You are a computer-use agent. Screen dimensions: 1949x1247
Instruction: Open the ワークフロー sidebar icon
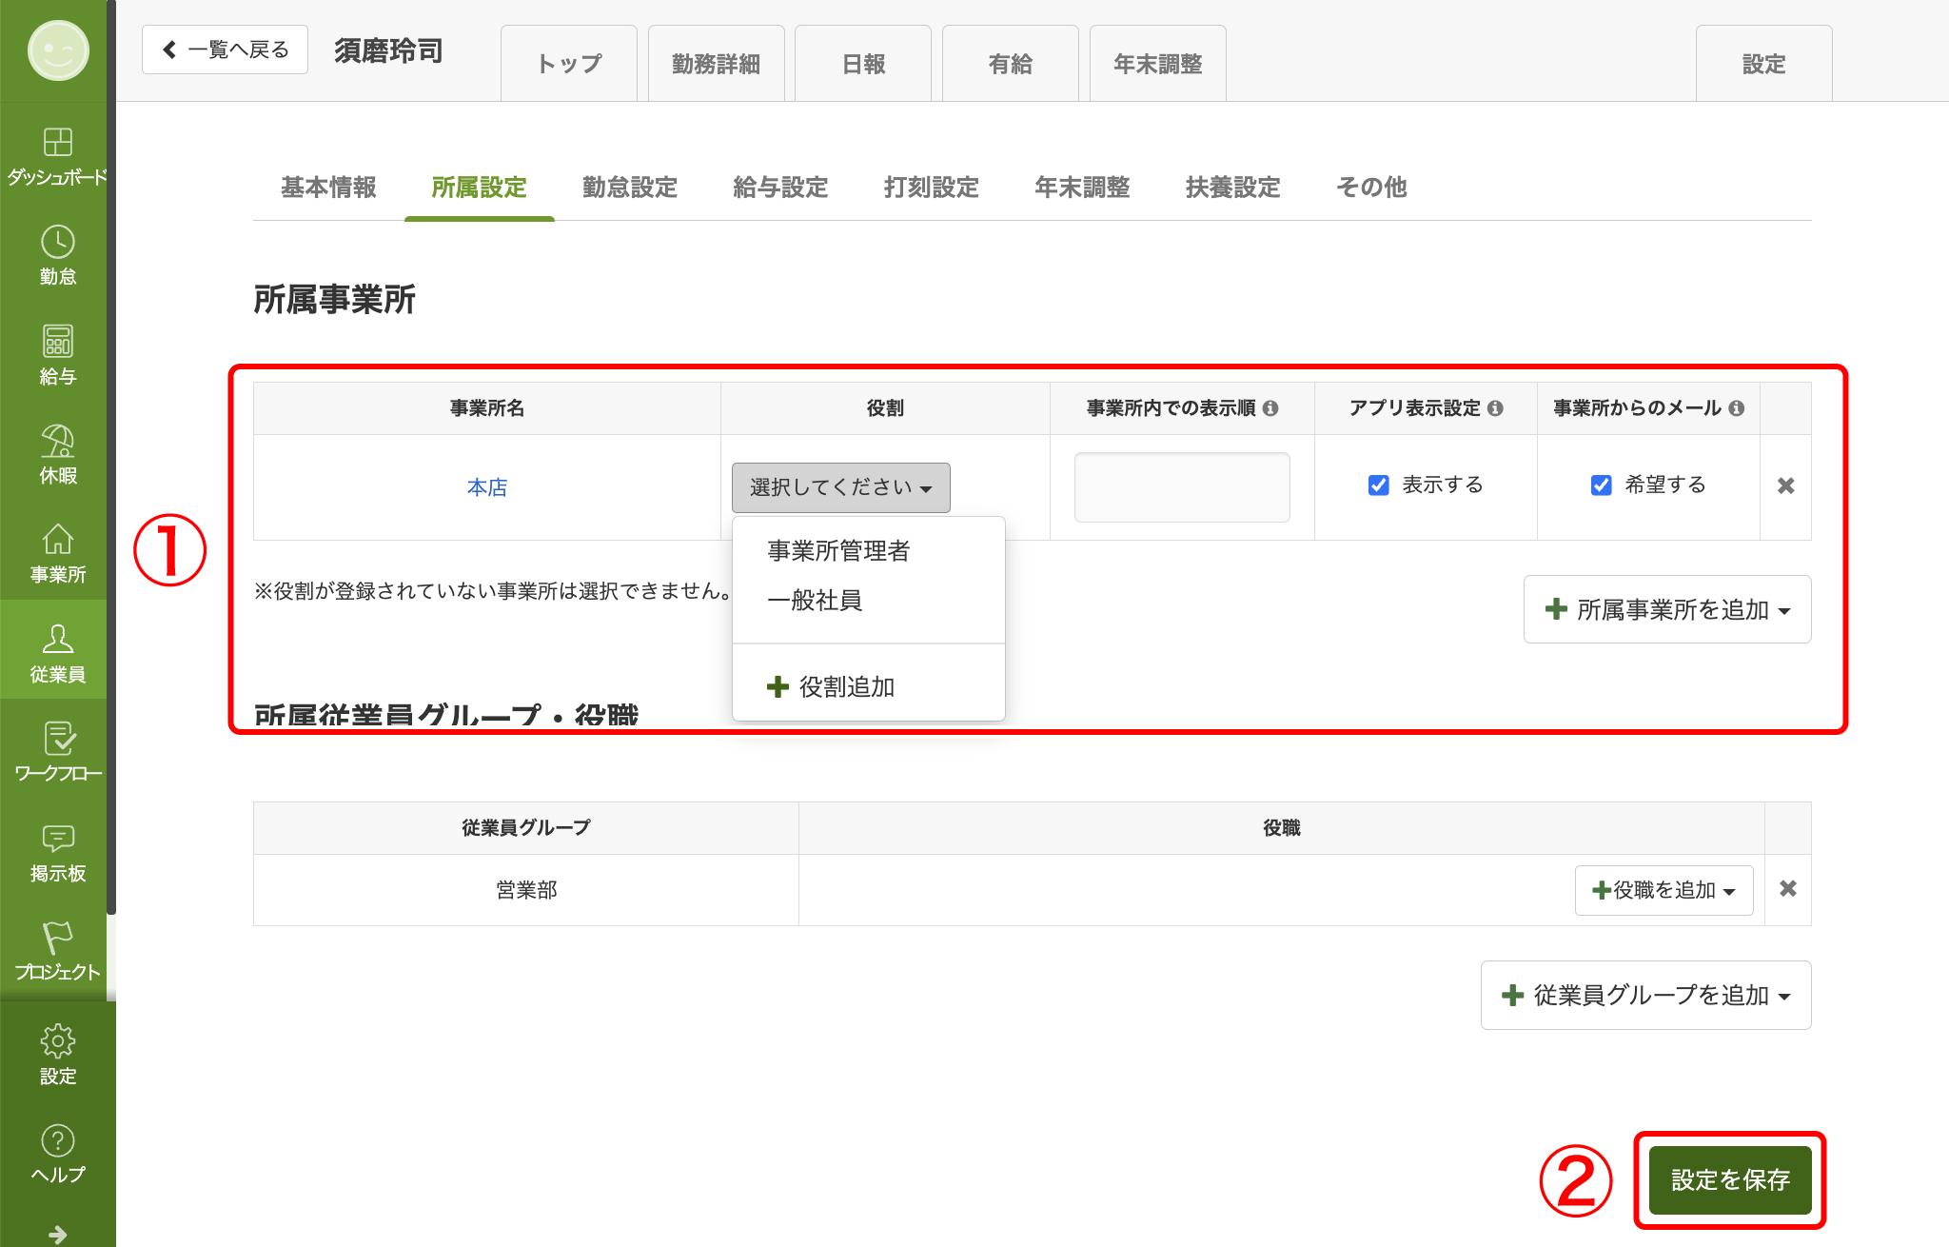pyautogui.click(x=57, y=740)
